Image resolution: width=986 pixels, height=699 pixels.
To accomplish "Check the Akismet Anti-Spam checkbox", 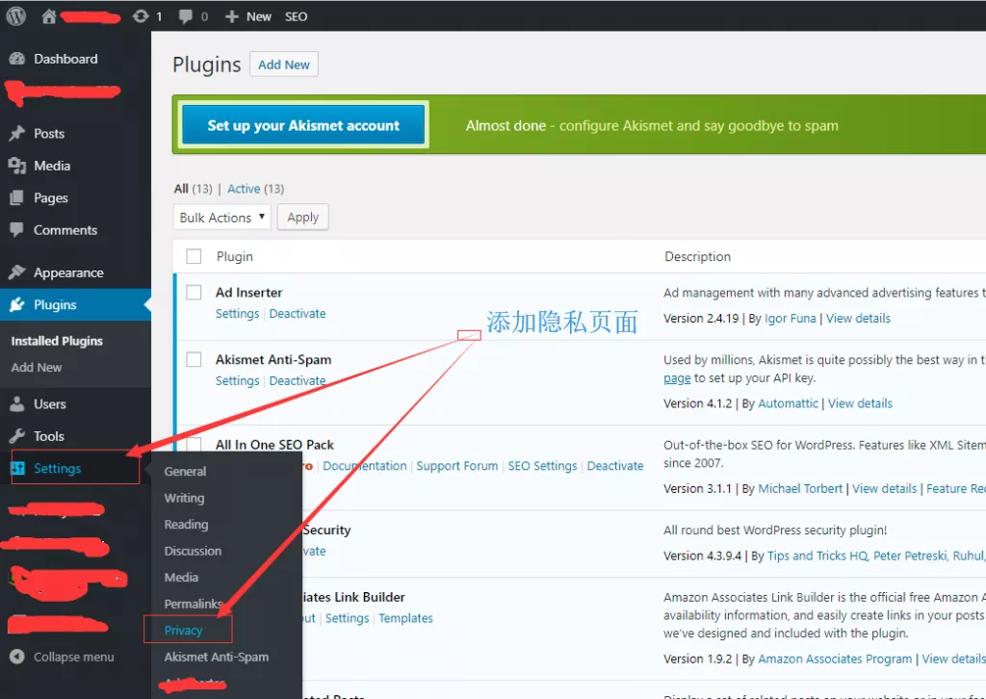I will tap(194, 359).
